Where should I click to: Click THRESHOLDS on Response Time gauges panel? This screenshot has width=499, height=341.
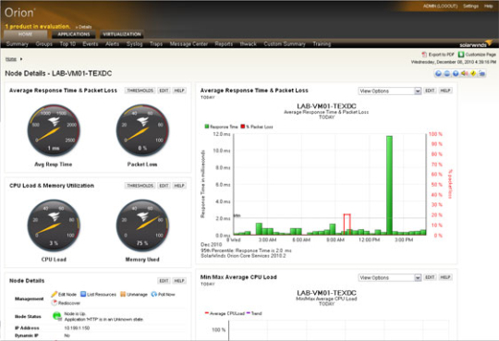click(x=140, y=91)
